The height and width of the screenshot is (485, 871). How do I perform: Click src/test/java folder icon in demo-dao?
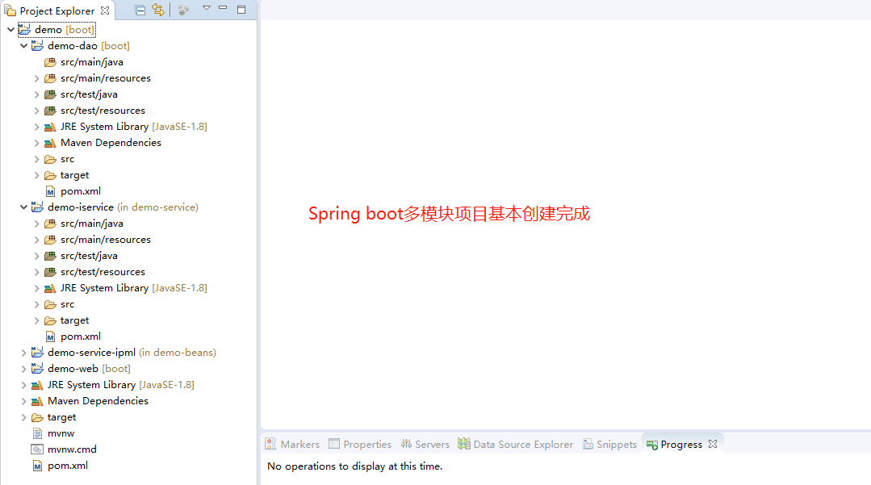click(x=50, y=94)
